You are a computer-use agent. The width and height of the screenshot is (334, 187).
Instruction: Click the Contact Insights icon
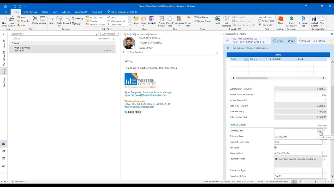[x=314, y=21]
